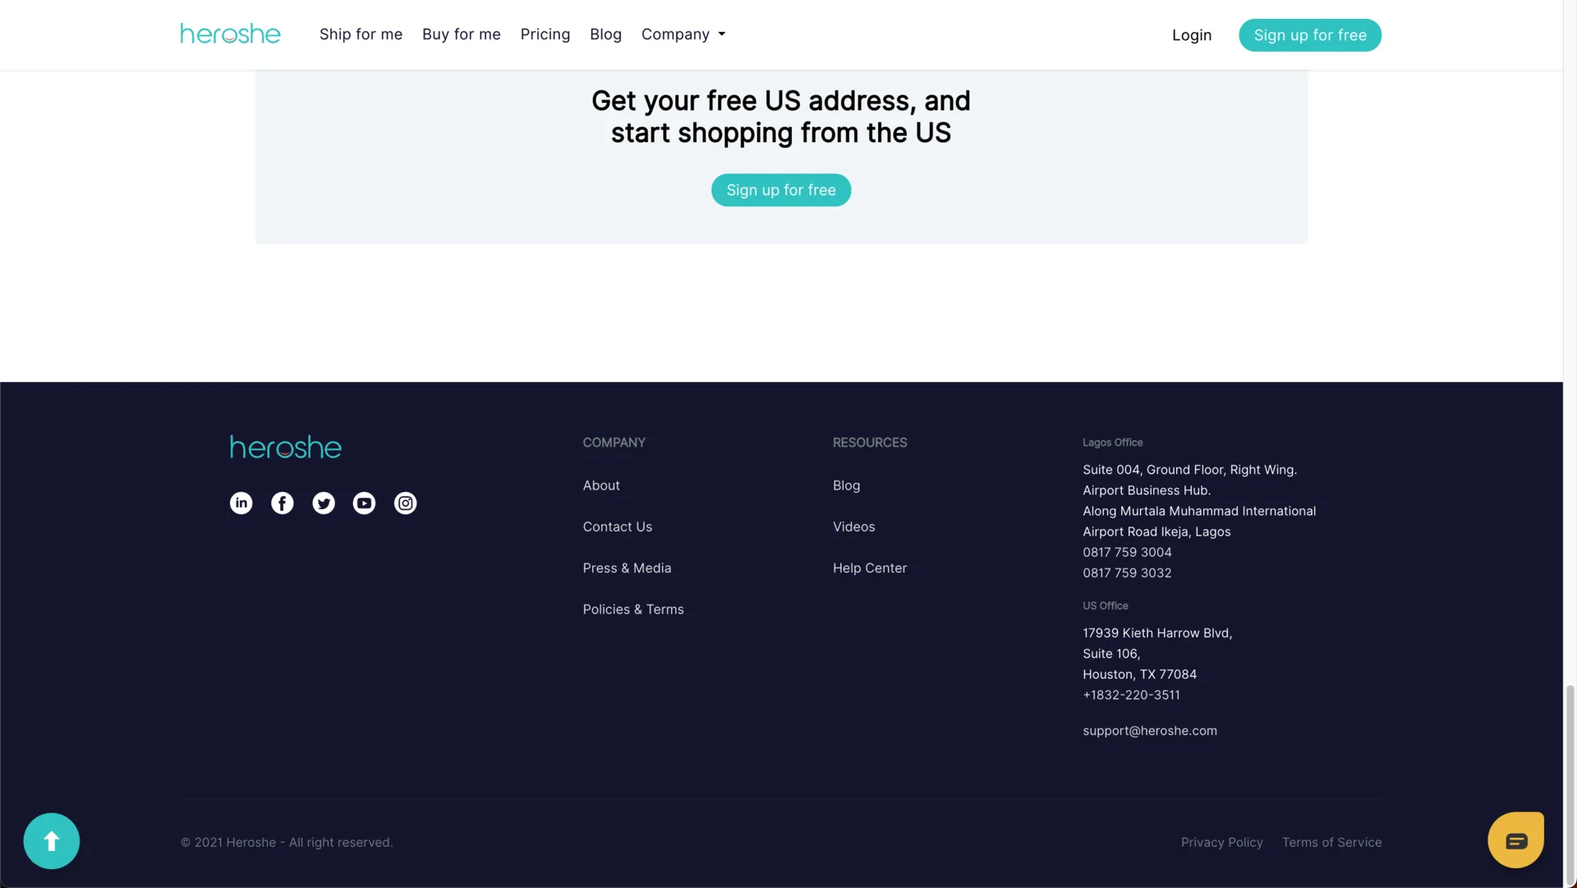This screenshot has width=1577, height=888.
Task: Open Blog from top navigation
Action: click(x=605, y=35)
